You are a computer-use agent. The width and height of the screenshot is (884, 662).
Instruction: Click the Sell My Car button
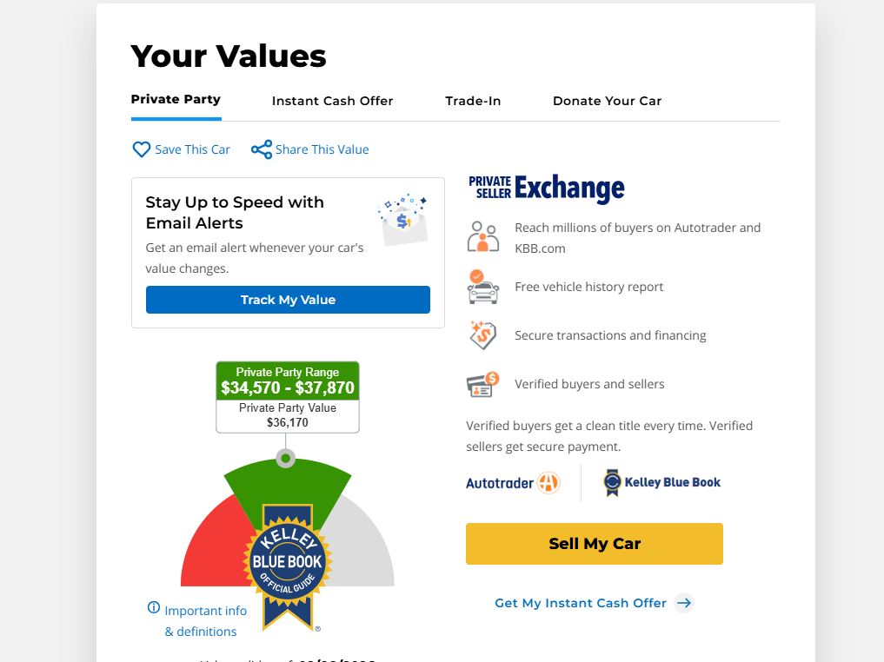tap(594, 544)
